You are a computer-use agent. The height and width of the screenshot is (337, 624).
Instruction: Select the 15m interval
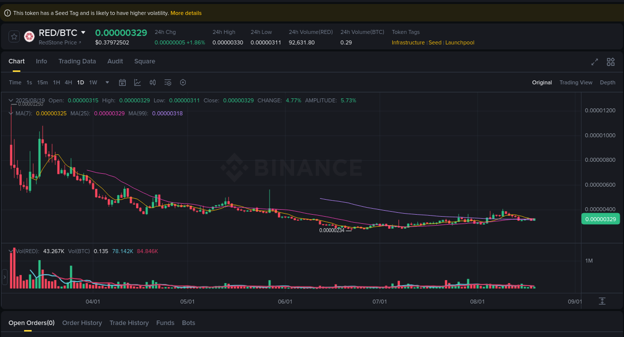(42, 82)
